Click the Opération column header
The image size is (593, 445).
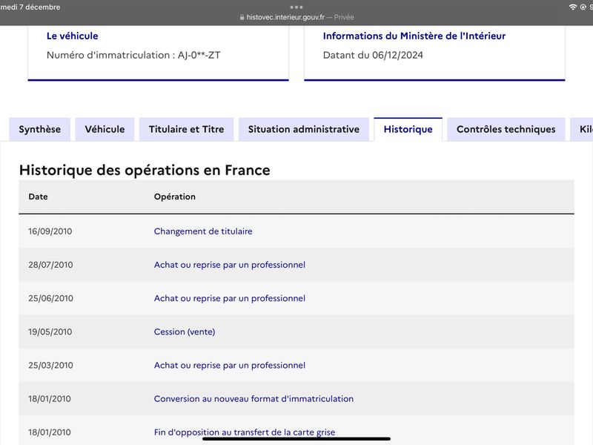point(175,197)
